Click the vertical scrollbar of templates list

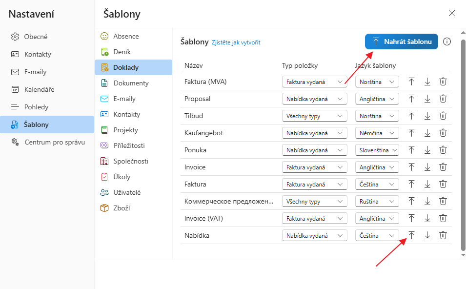463,146
